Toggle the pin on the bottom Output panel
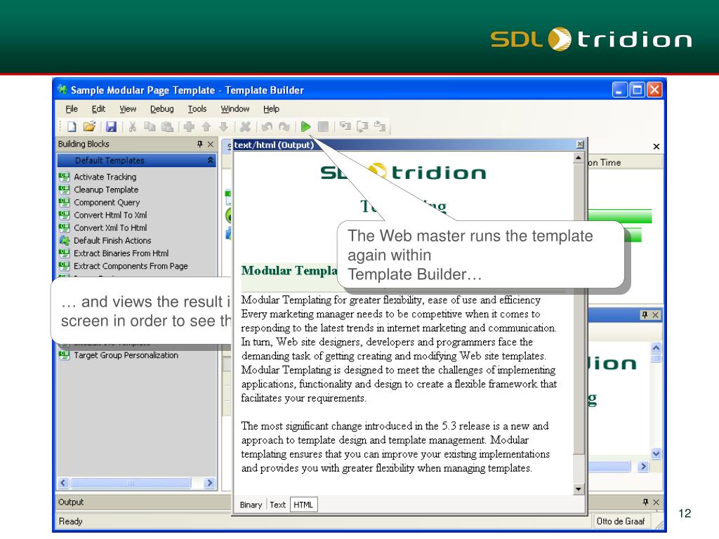The width and height of the screenshot is (719, 539). pos(646,503)
